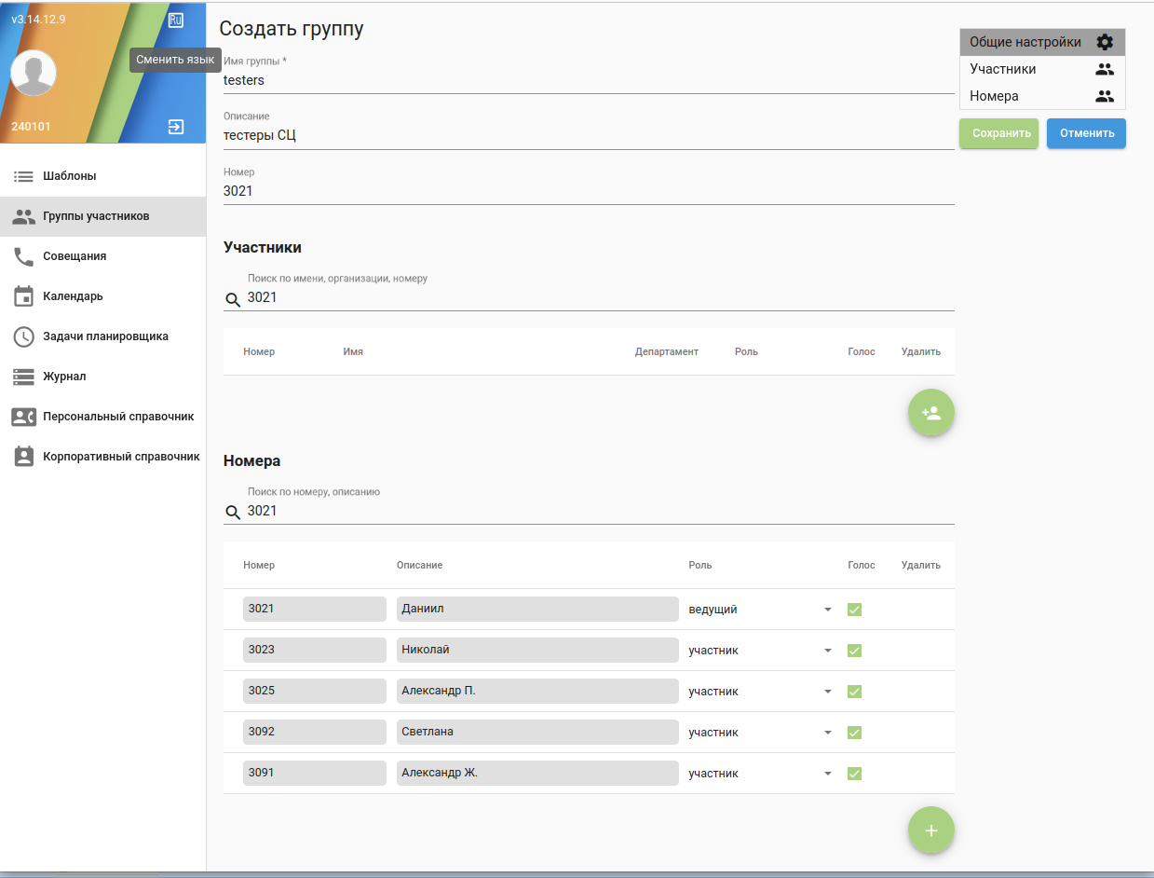Disable voice checkbox for Светлана row
Viewport: 1154px width, 878px height.
tap(854, 733)
